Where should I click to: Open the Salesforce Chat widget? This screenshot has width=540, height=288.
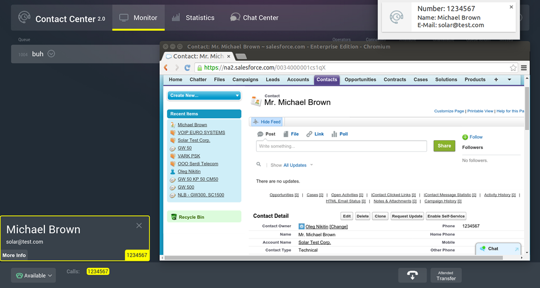click(x=498, y=249)
